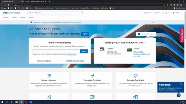Open the Products menu
186x104 pixels.
point(6,18)
